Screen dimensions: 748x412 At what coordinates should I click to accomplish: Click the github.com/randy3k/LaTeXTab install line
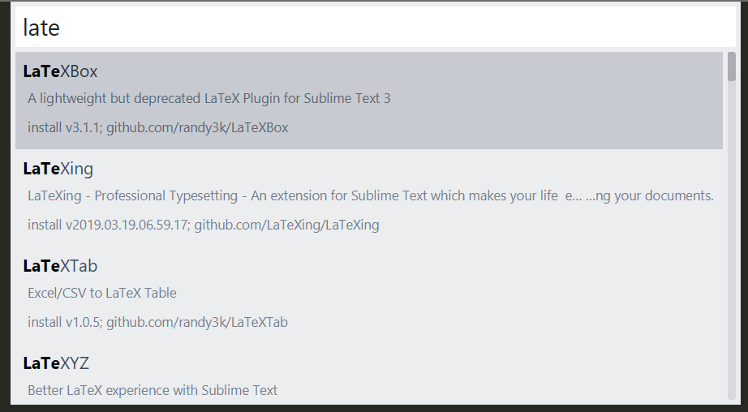(157, 323)
